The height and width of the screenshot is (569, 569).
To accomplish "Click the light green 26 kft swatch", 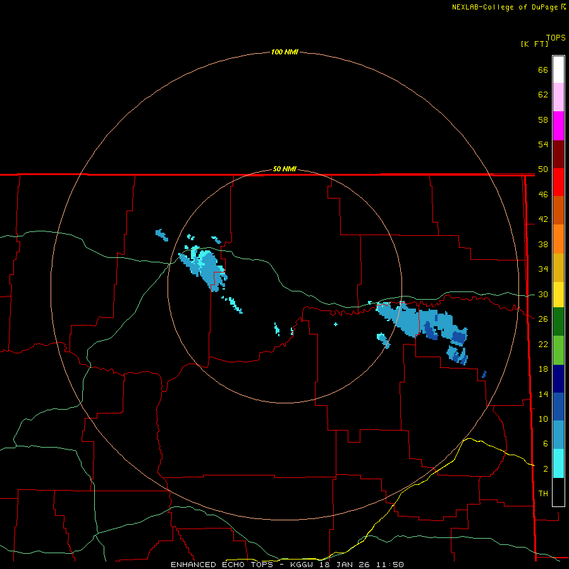I will coord(558,350).
